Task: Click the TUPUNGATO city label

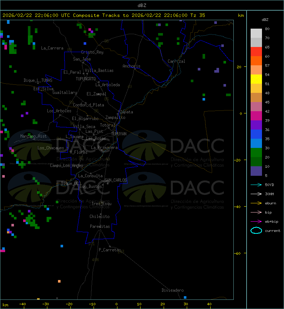Action: [86, 79]
